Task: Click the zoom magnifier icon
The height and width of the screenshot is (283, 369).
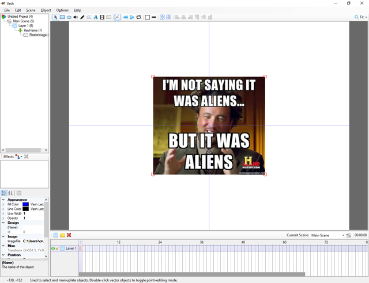Action: 356,17
